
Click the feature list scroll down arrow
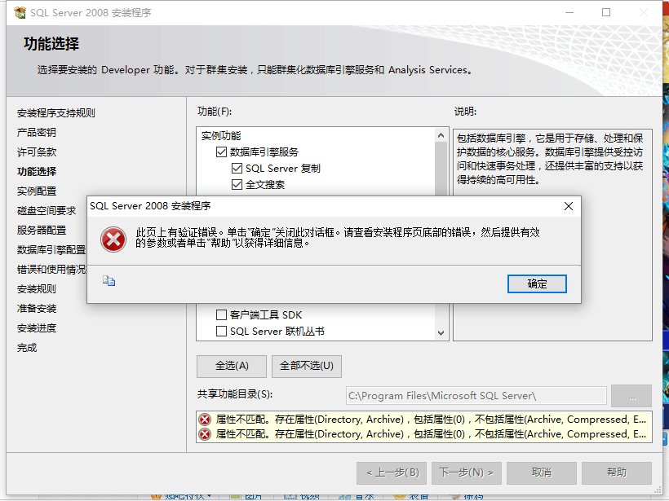(x=441, y=332)
